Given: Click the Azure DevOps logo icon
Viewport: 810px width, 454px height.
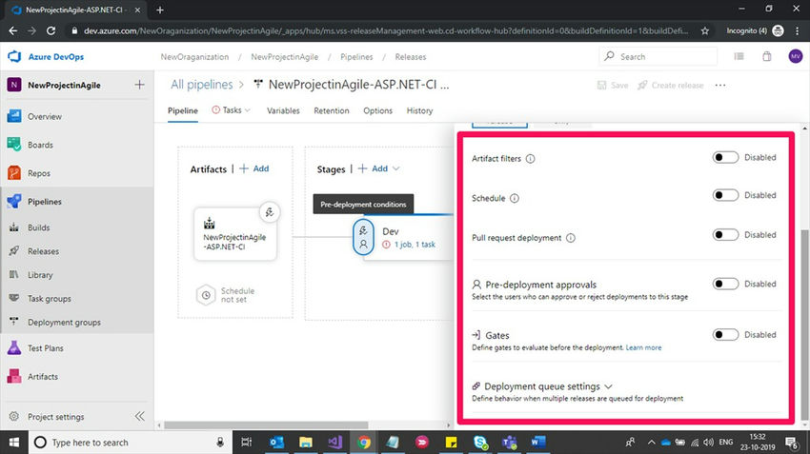Looking at the screenshot, I should 14,56.
